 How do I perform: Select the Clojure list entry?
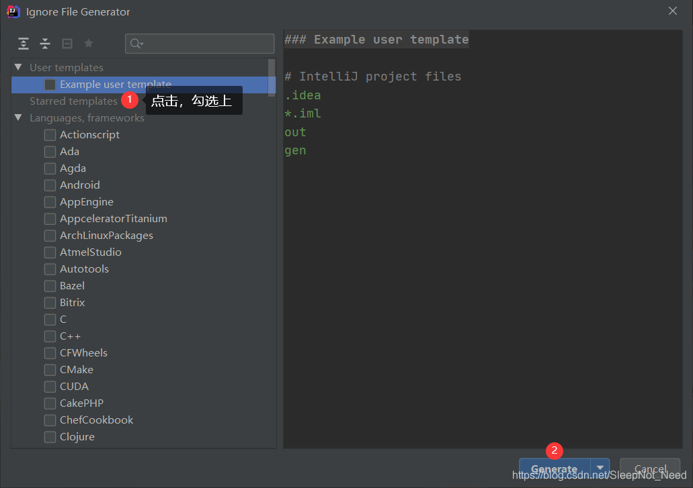coord(77,436)
